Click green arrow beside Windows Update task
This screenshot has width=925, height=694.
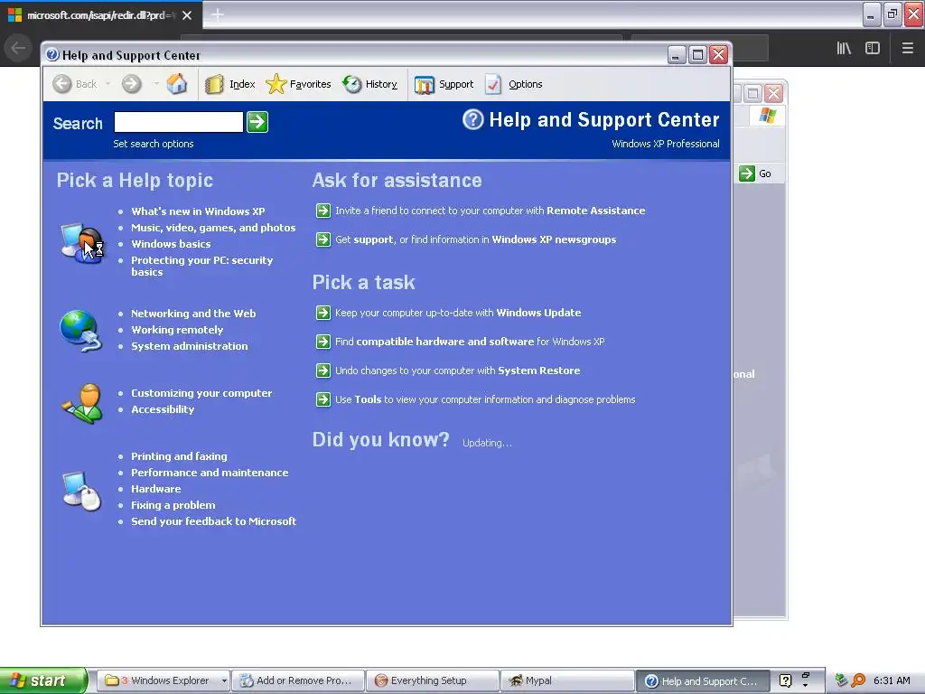click(x=323, y=313)
